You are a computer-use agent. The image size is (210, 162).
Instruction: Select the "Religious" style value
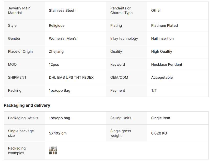57,25
